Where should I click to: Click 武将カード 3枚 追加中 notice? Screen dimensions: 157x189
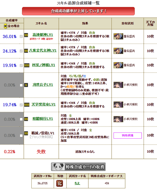41,39
